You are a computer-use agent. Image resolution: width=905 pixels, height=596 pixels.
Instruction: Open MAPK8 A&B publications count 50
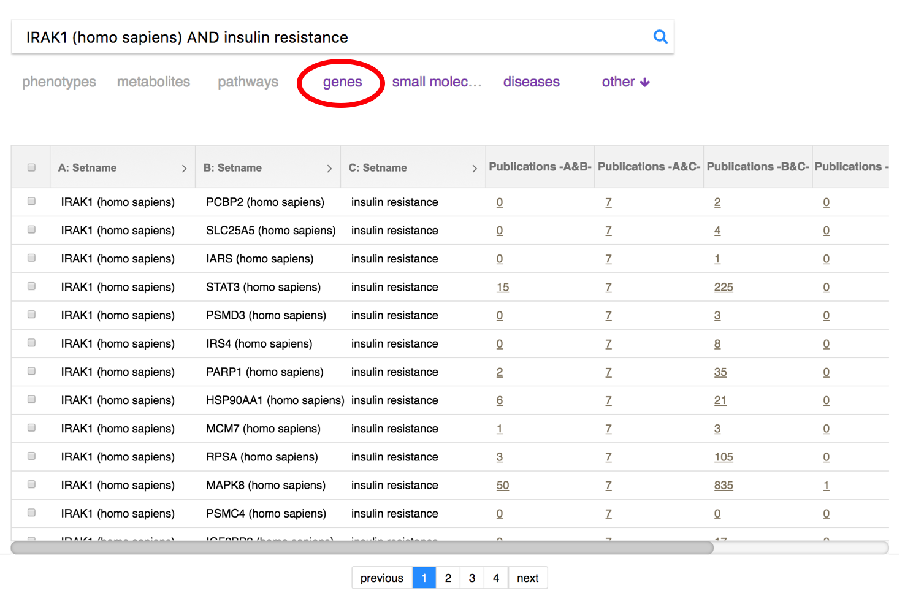[x=503, y=485]
